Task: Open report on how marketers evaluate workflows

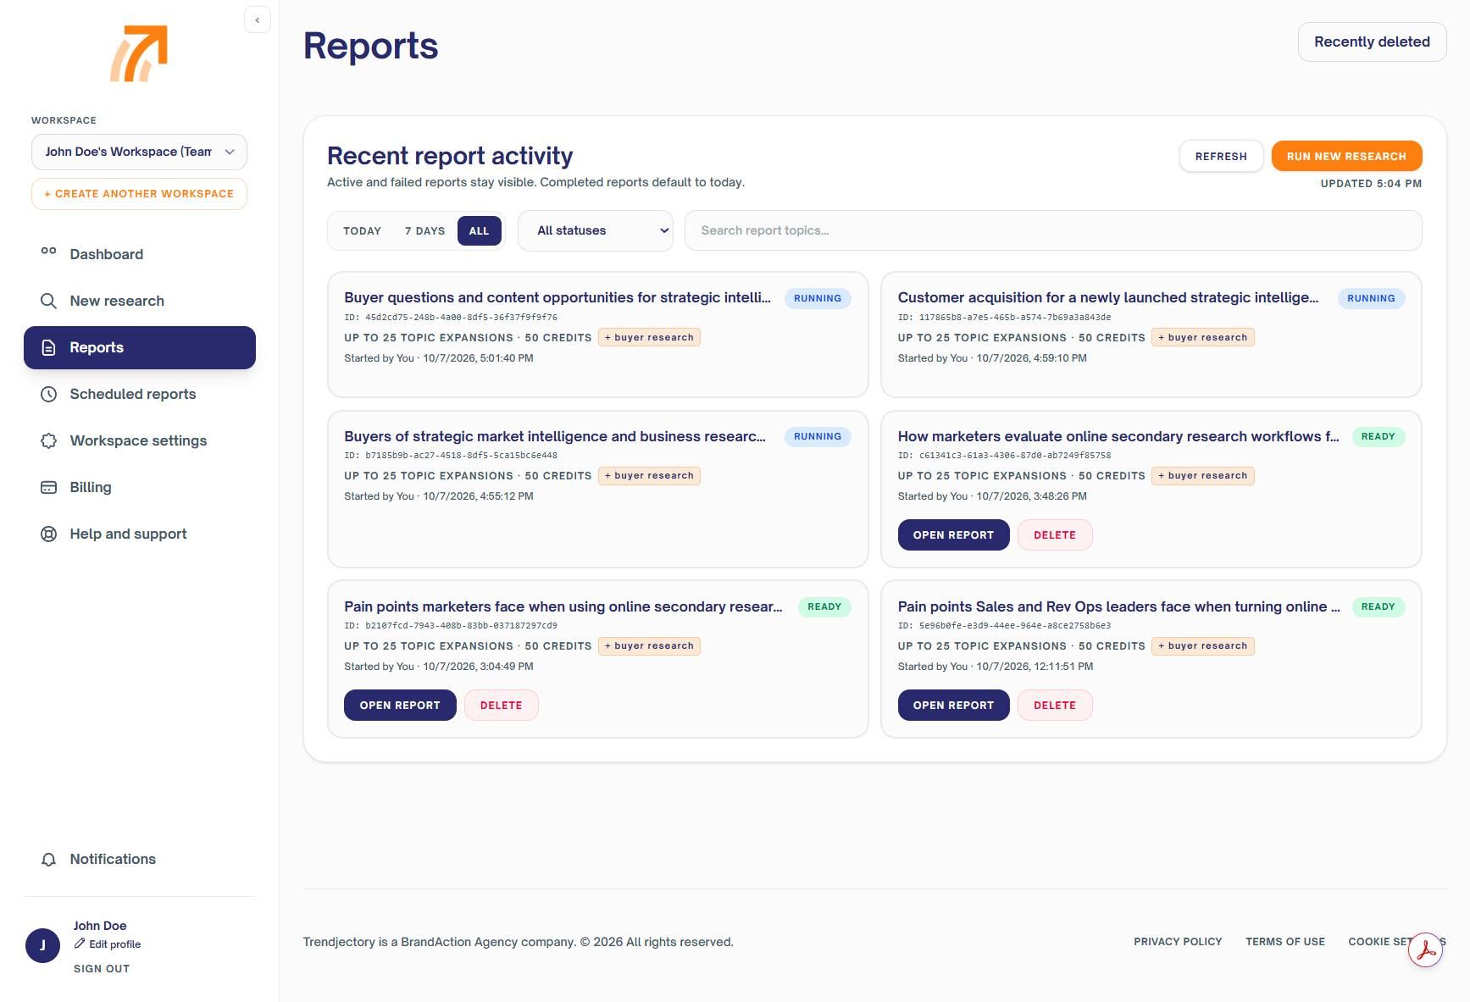Action: (953, 535)
